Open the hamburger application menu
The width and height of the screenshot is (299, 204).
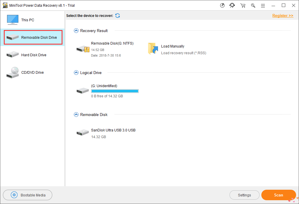pos(263,5)
